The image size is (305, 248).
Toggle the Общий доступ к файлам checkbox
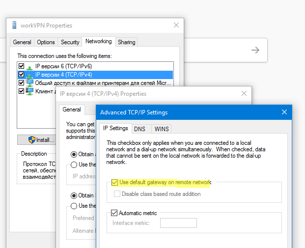click(22, 83)
